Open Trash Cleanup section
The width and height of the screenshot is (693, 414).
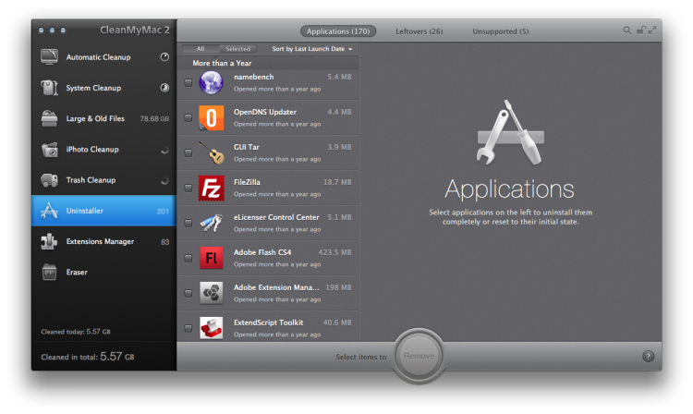(x=103, y=180)
